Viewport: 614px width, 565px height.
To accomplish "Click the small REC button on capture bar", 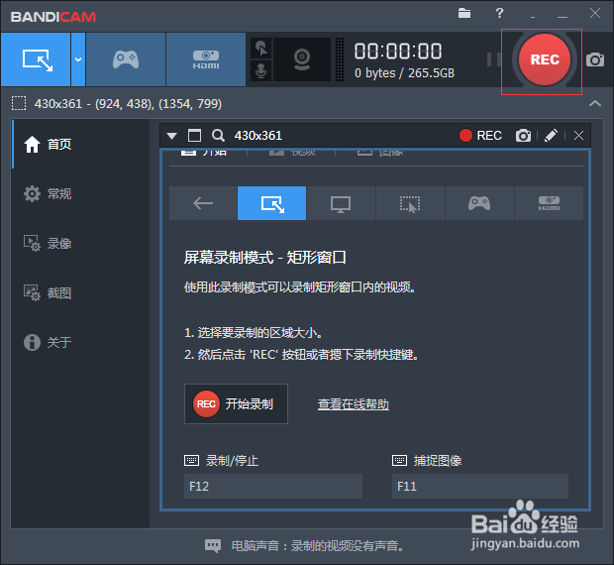I will (x=480, y=136).
